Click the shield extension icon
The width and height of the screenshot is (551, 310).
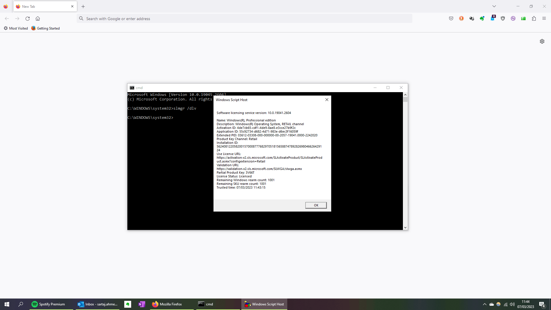pyautogui.click(x=503, y=18)
